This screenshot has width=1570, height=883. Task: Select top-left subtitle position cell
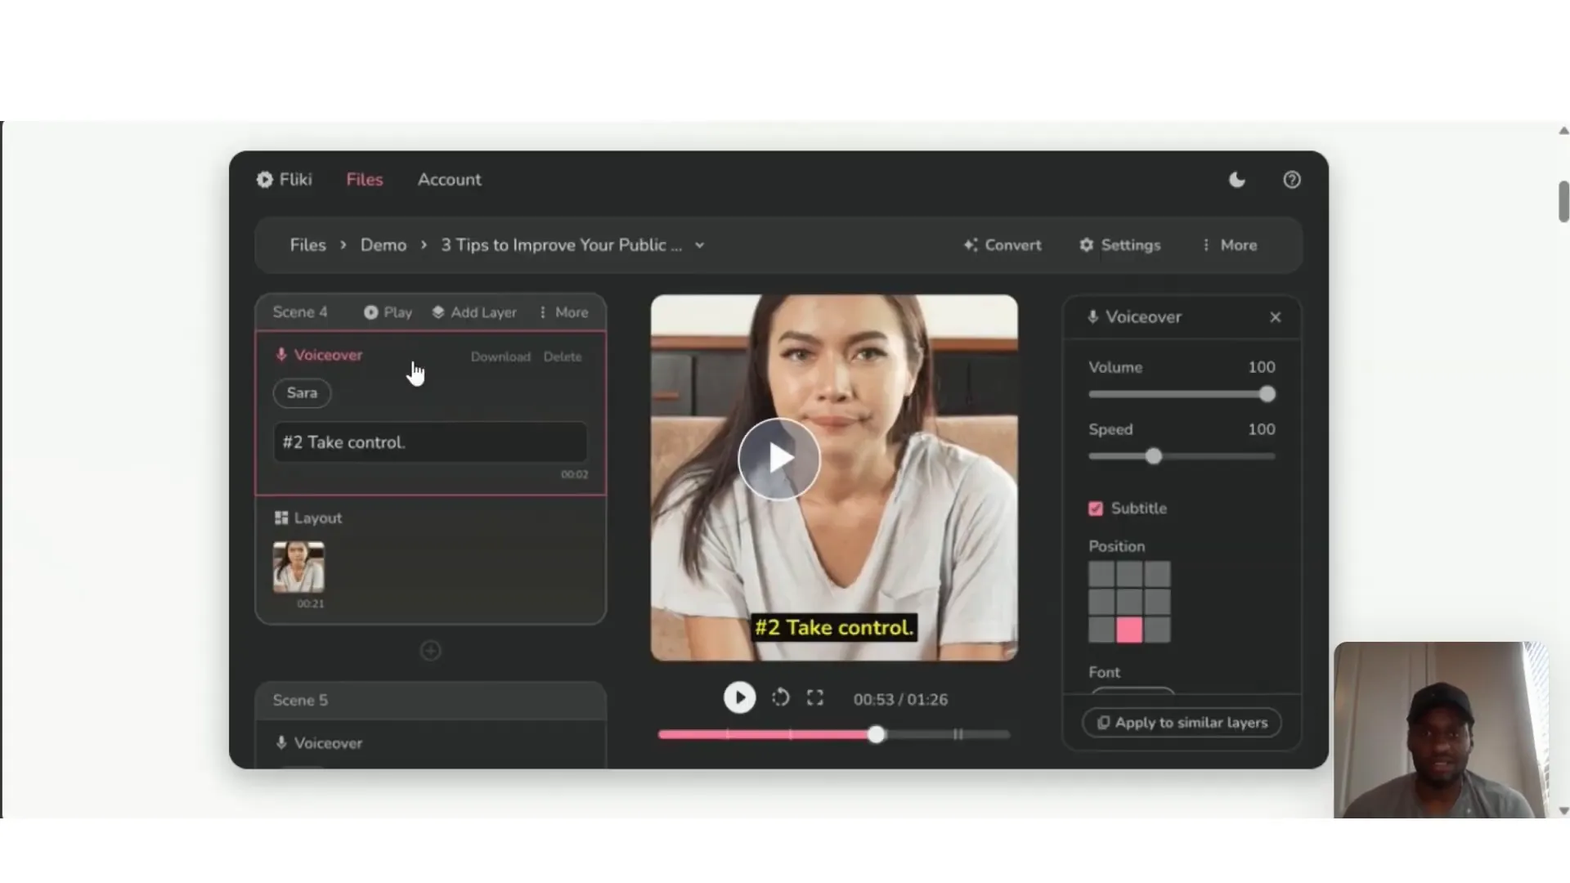(x=1101, y=573)
